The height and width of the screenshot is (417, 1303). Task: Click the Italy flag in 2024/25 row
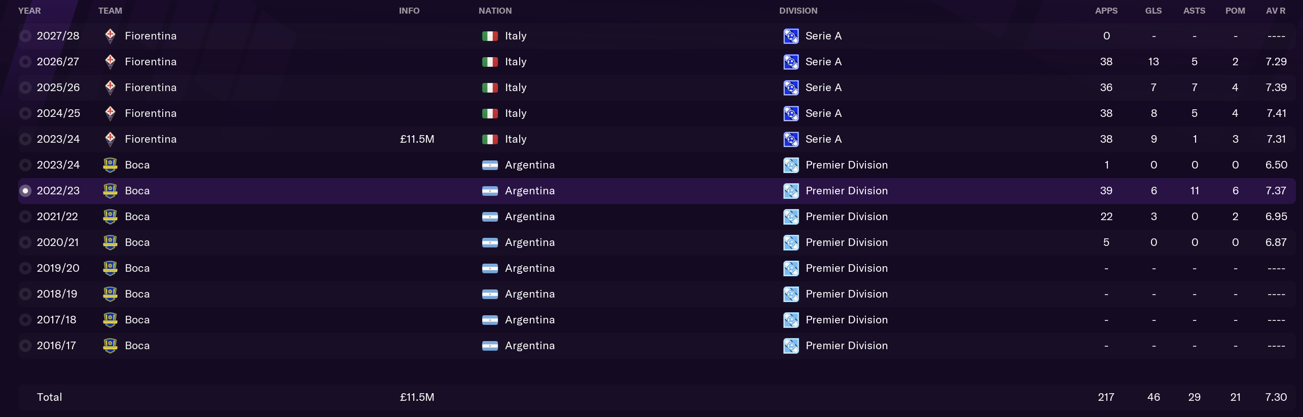tap(490, 113)
